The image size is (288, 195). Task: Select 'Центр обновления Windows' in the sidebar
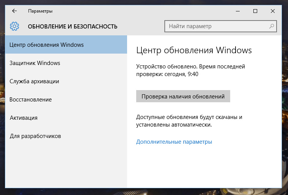tap(47, 45)
